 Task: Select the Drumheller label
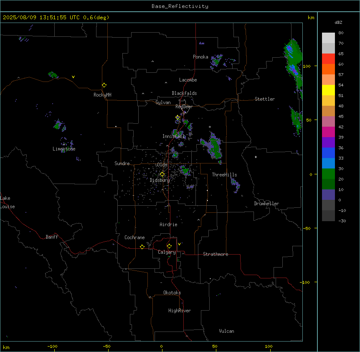click(266, 204)
